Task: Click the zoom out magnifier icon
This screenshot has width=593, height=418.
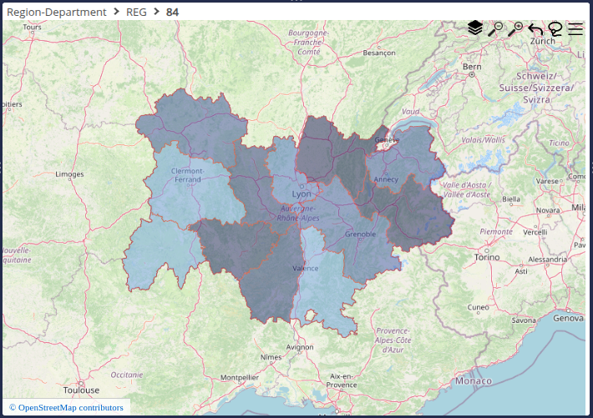Action: (495, 29)
